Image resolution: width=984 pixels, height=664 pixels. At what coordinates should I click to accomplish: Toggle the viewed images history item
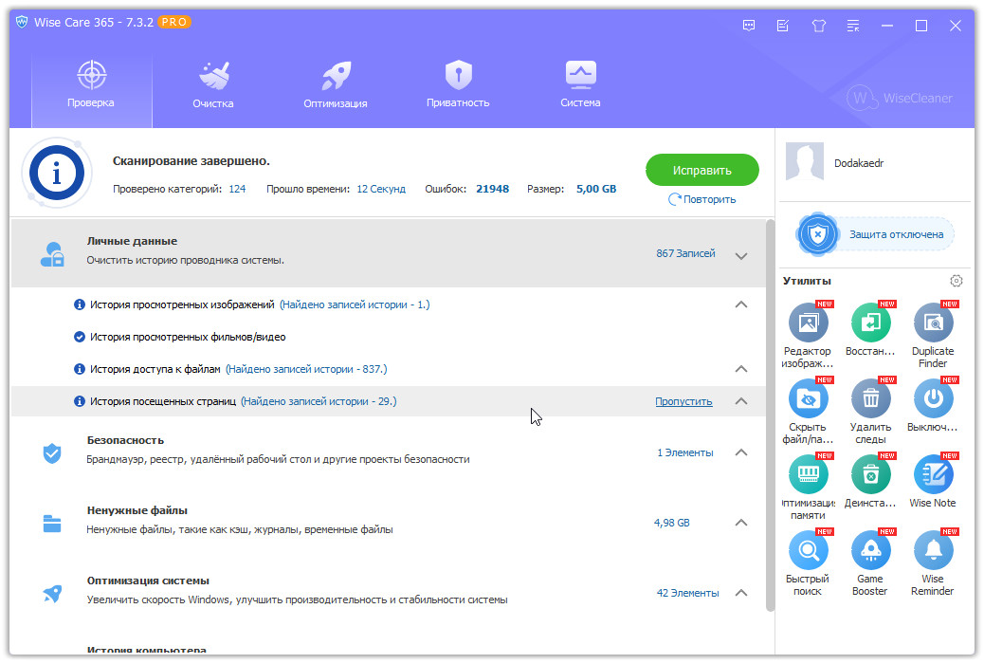(80, 304)
